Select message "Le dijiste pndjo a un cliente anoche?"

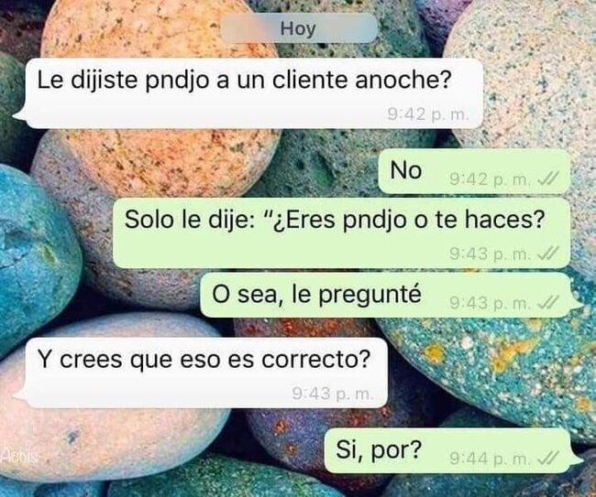tap(248, 93)
